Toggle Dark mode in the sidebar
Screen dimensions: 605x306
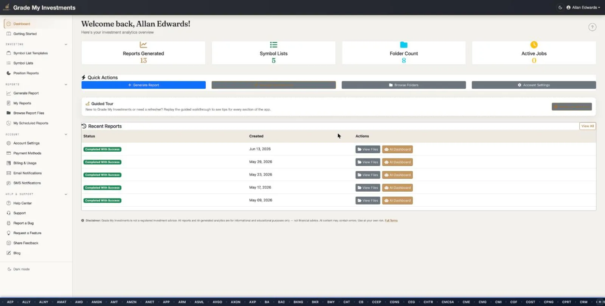coord(19,269)
